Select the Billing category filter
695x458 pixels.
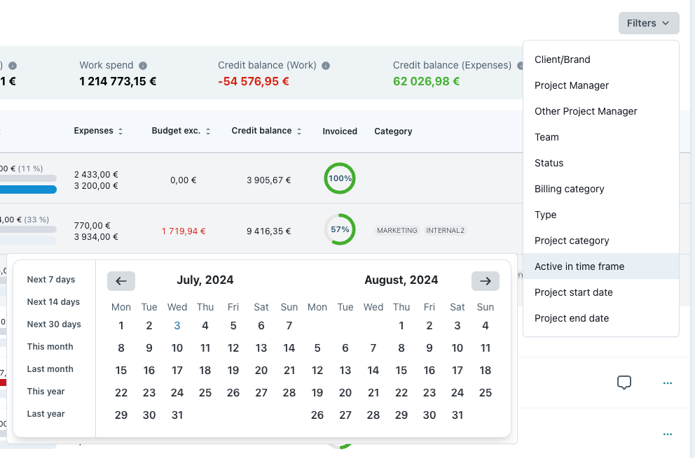(x=601, y=189)
